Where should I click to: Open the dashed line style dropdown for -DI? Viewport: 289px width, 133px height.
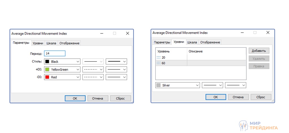[x=93, y=77]
